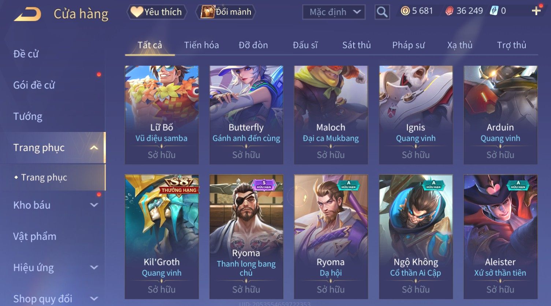Screen dimensions: 551x306
Task: Open Tướng in the side menu
Action: pos(28,117)
